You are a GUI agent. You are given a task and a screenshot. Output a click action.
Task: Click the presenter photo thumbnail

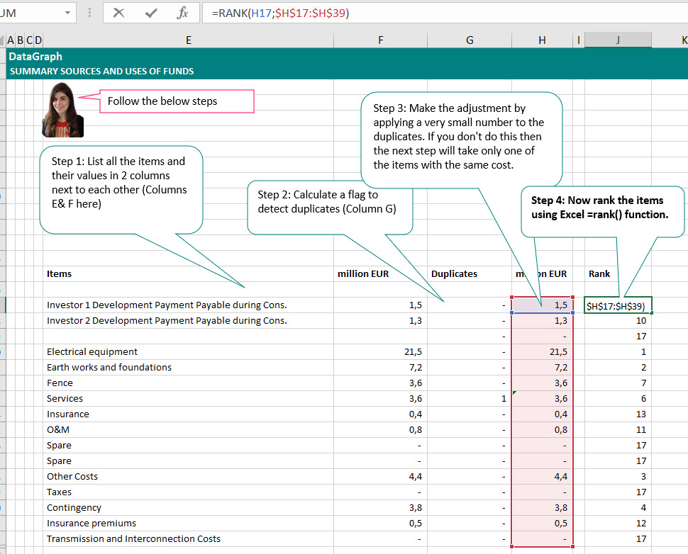point(62,110)
